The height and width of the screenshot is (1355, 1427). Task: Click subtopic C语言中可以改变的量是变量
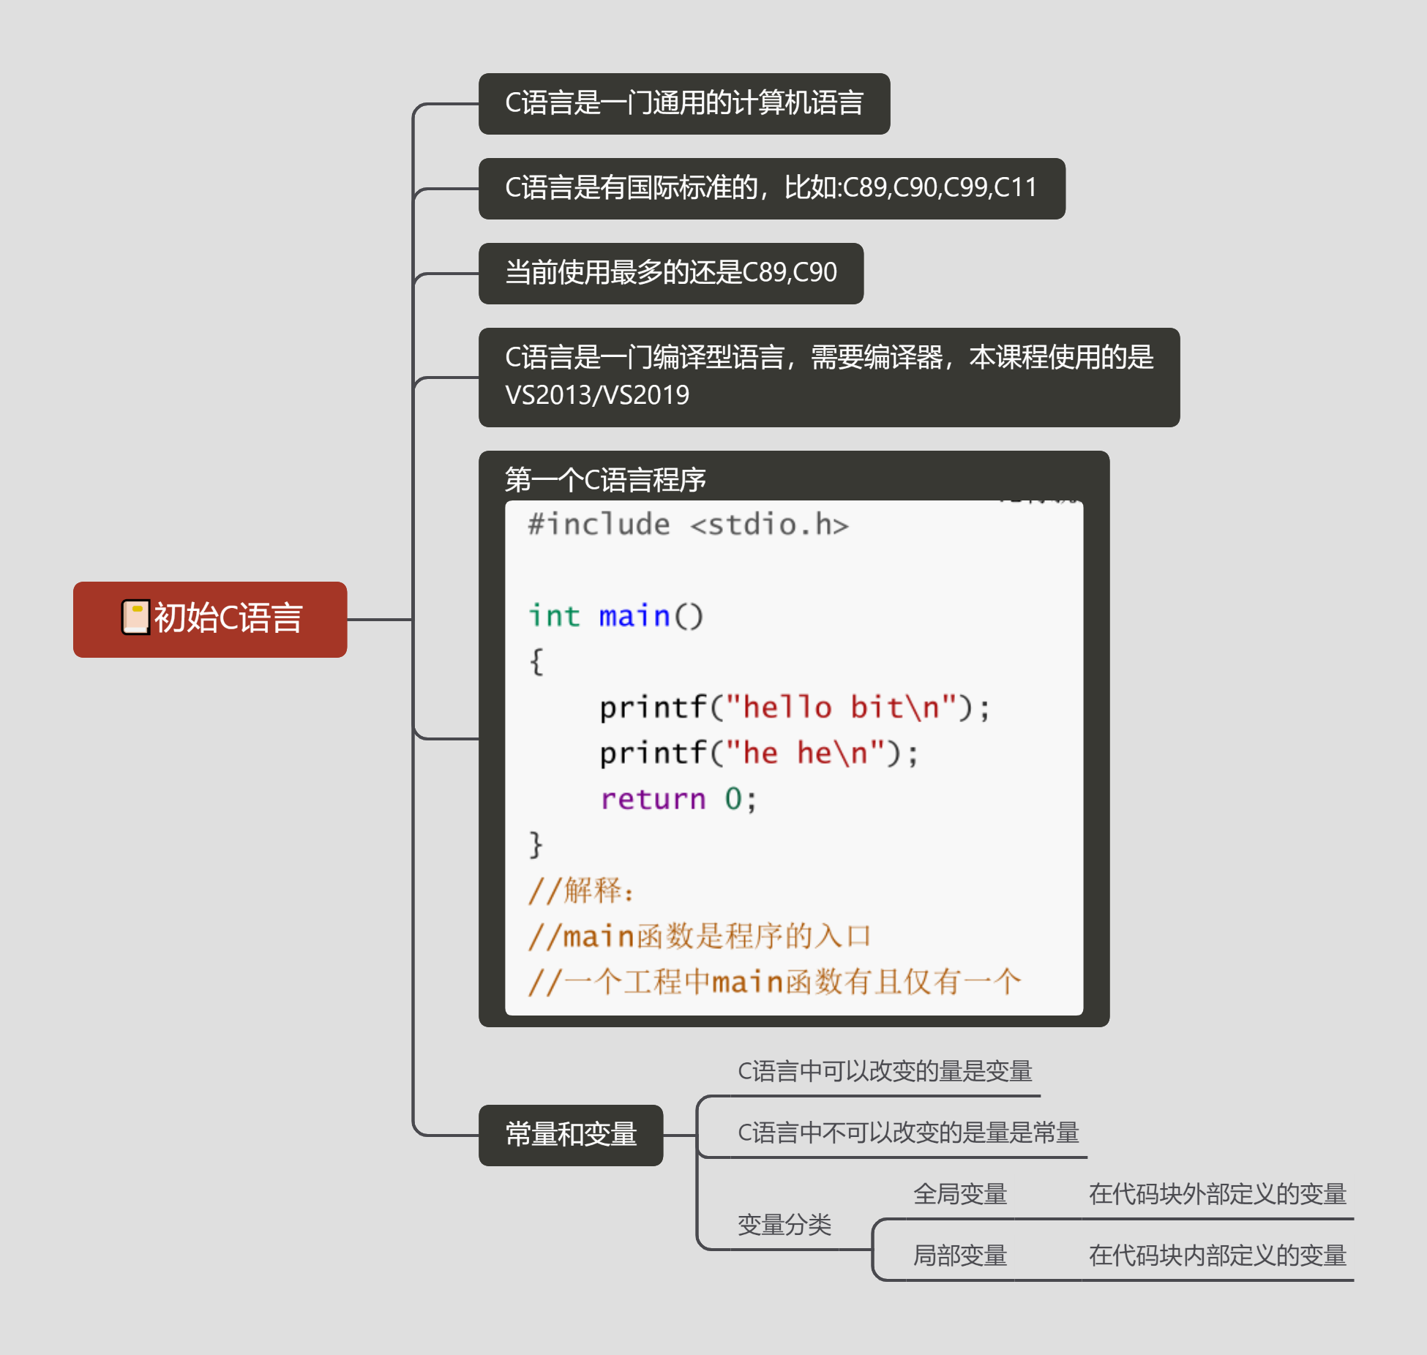pyautogui.click(x=884, y=1072)
